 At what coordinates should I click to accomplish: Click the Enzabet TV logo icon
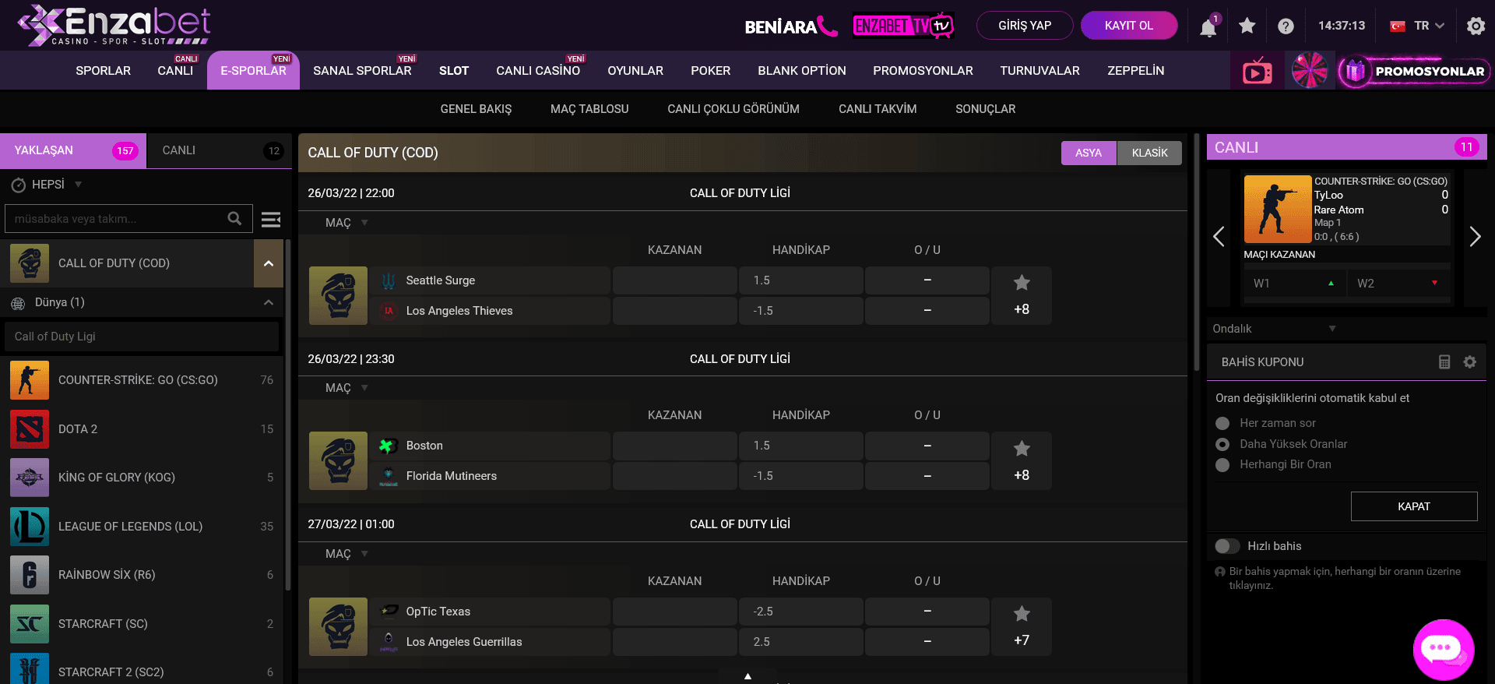coord(903,26)
